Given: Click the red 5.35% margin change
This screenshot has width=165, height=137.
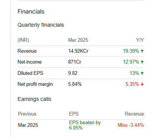Looking at the screenshot, I should 132,84.
